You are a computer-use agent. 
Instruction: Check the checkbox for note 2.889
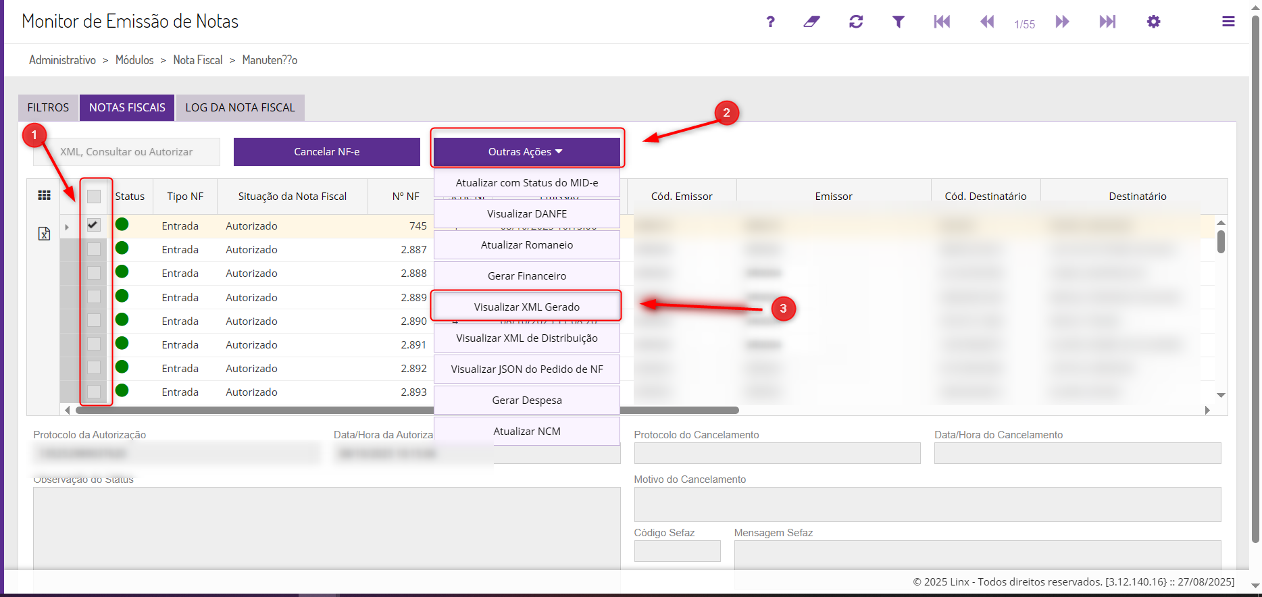pos(94,296)
